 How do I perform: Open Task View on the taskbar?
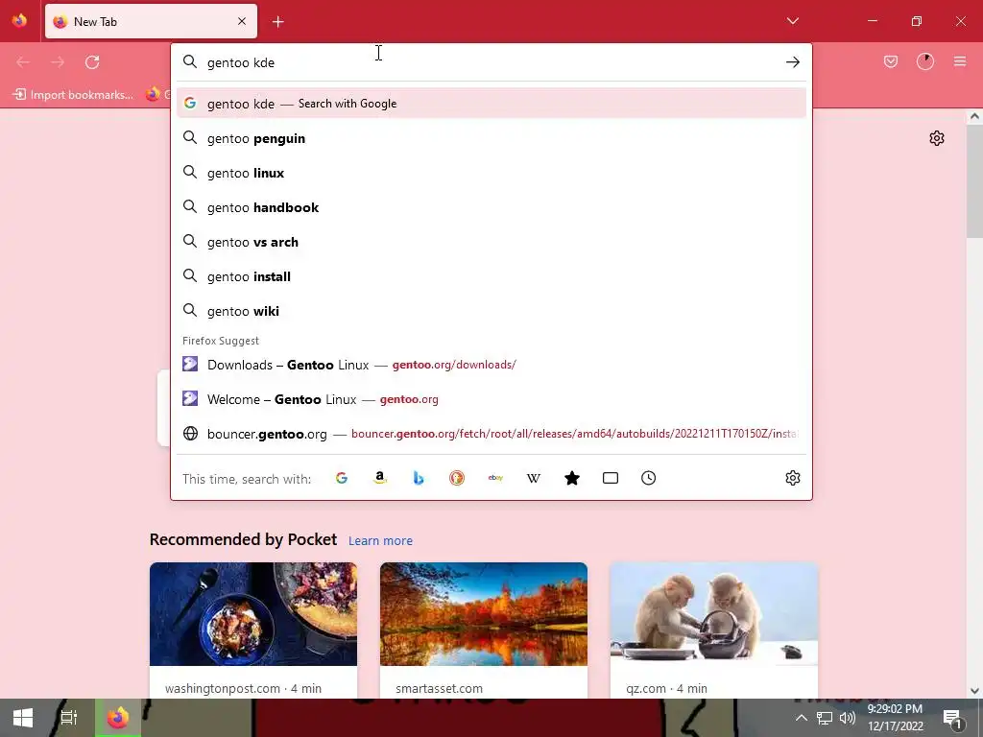point(68,718)
